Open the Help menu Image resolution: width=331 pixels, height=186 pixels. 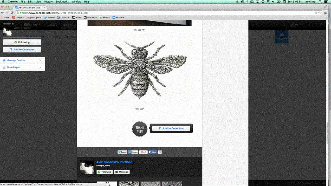tap(87, 2)
